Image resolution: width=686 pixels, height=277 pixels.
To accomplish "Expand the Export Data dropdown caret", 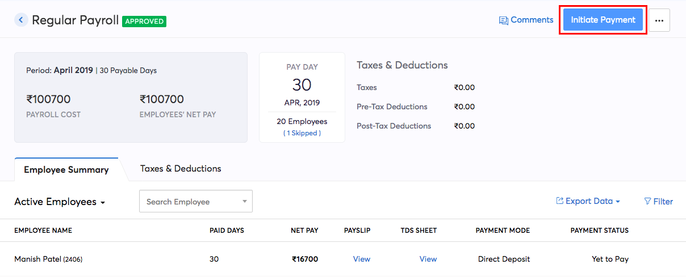I will 618,202.
